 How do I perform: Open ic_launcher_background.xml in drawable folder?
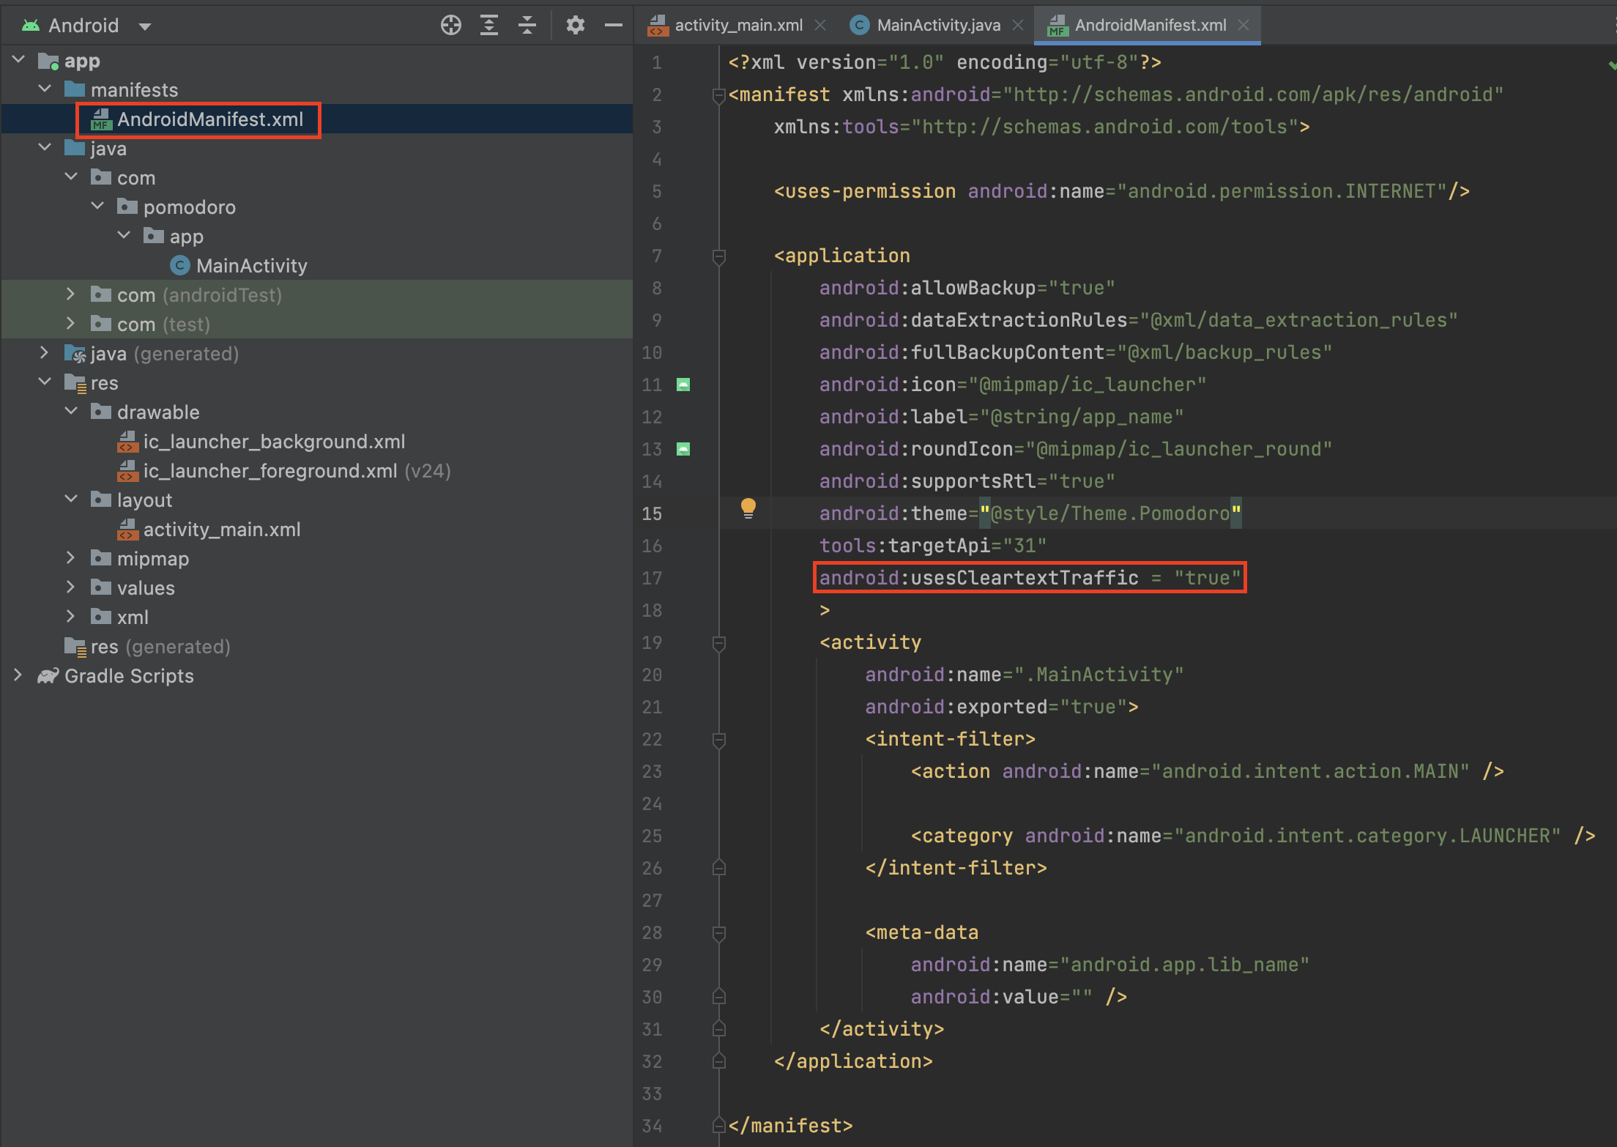[274, 442]
